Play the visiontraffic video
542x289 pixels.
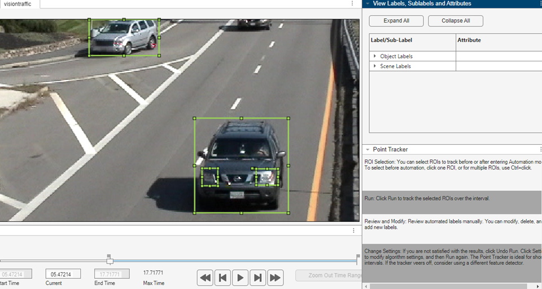241,278
